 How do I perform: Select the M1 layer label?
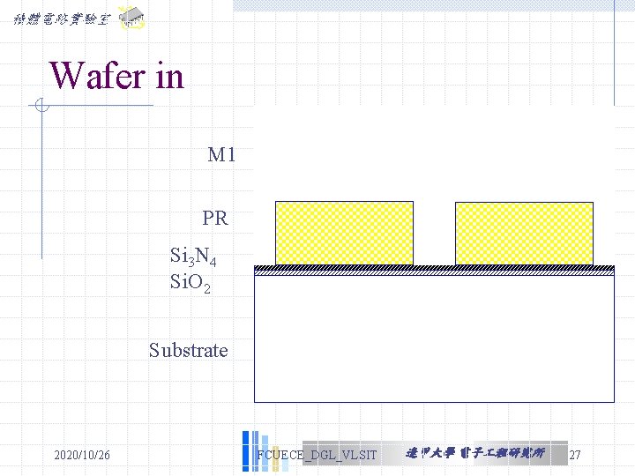pos(221,154)
